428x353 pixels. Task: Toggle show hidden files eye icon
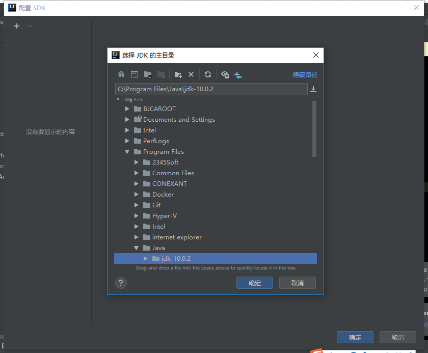(x=225, y=74)
